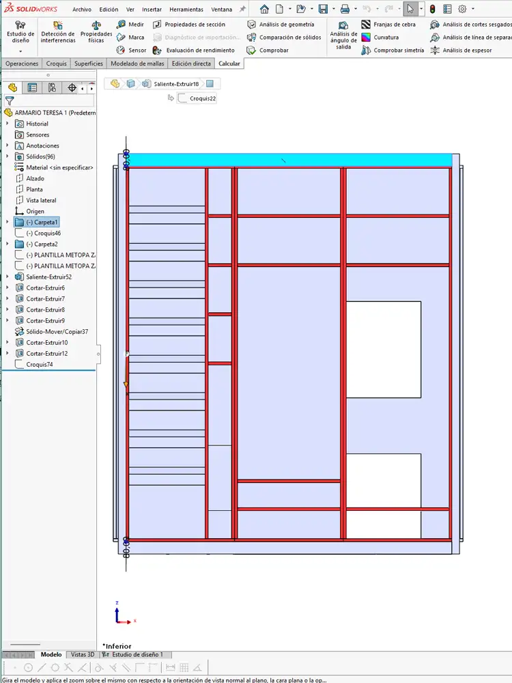The width and height of the screenshot is (512, 683).
Task: Switch to the Croquis tab
Action: point(57,64)
